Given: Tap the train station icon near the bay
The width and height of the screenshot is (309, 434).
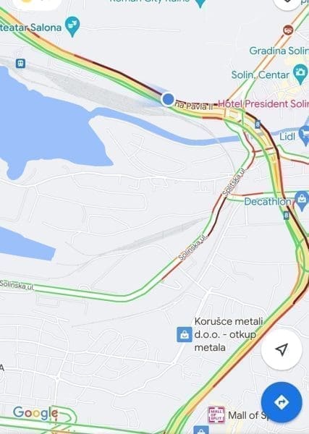Looking at the screenshot, I should (20, 64).
